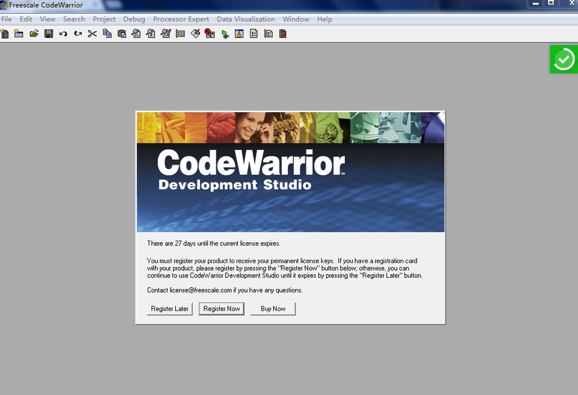Image resolution: width=578 pixels, height=395 pixels.
Task: Click the New Project icon next to New File
Action: coord(19,34)
